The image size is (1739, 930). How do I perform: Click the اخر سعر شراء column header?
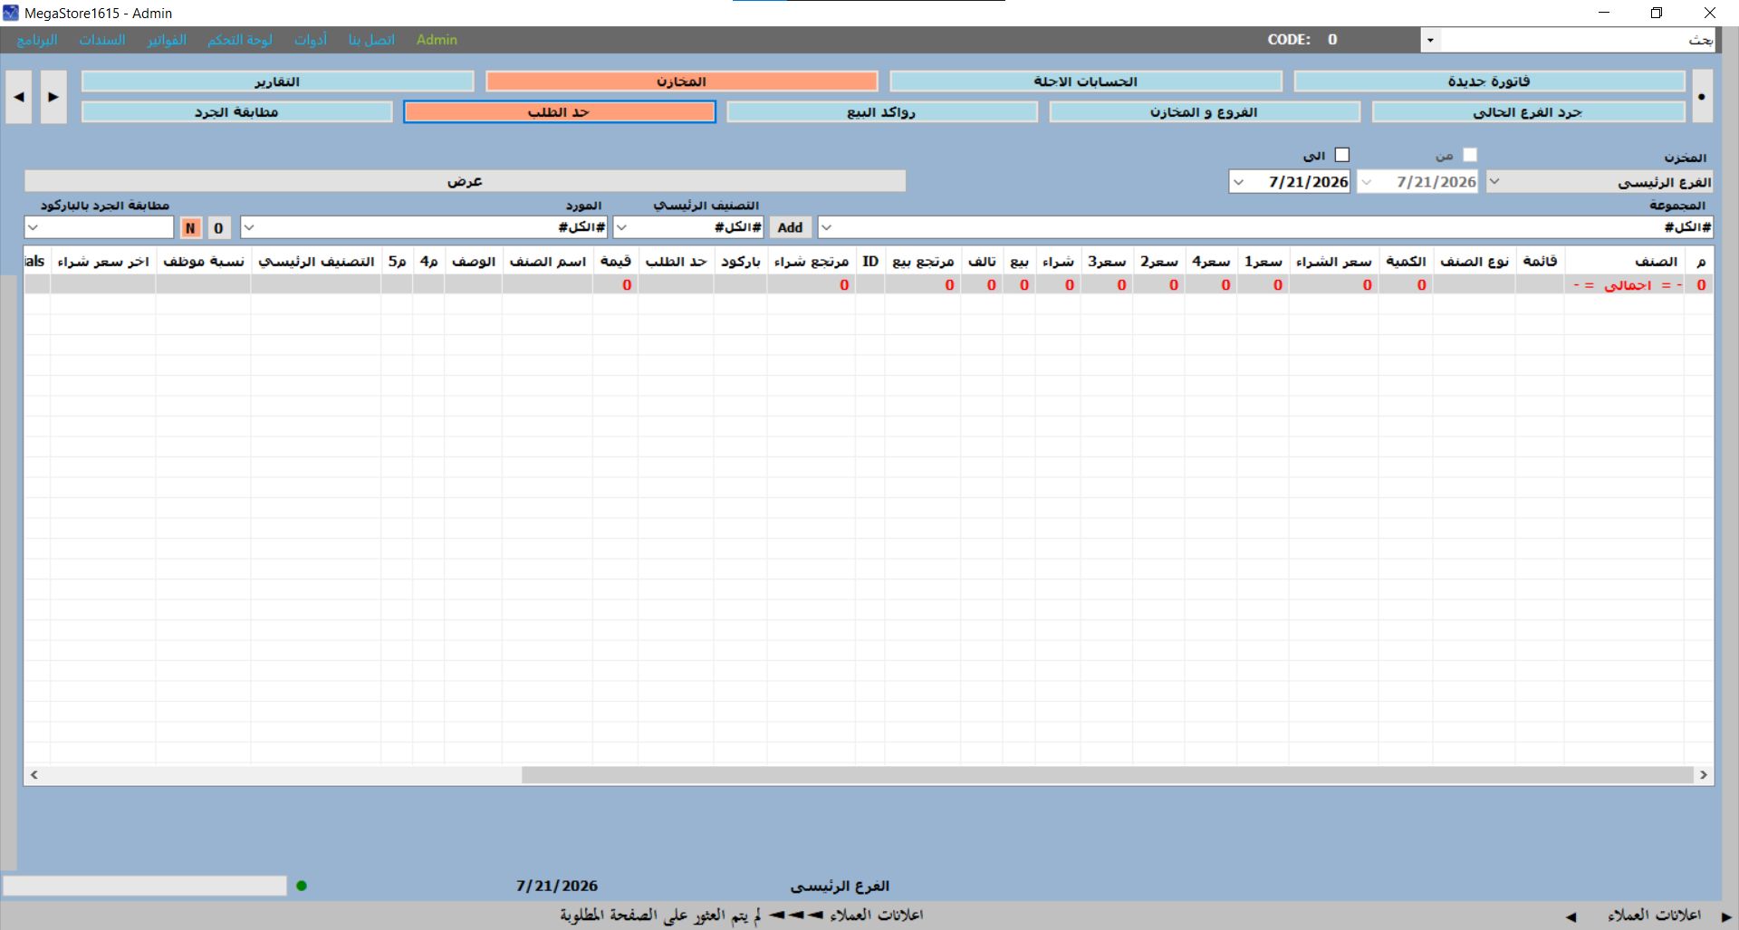[103, 262]
